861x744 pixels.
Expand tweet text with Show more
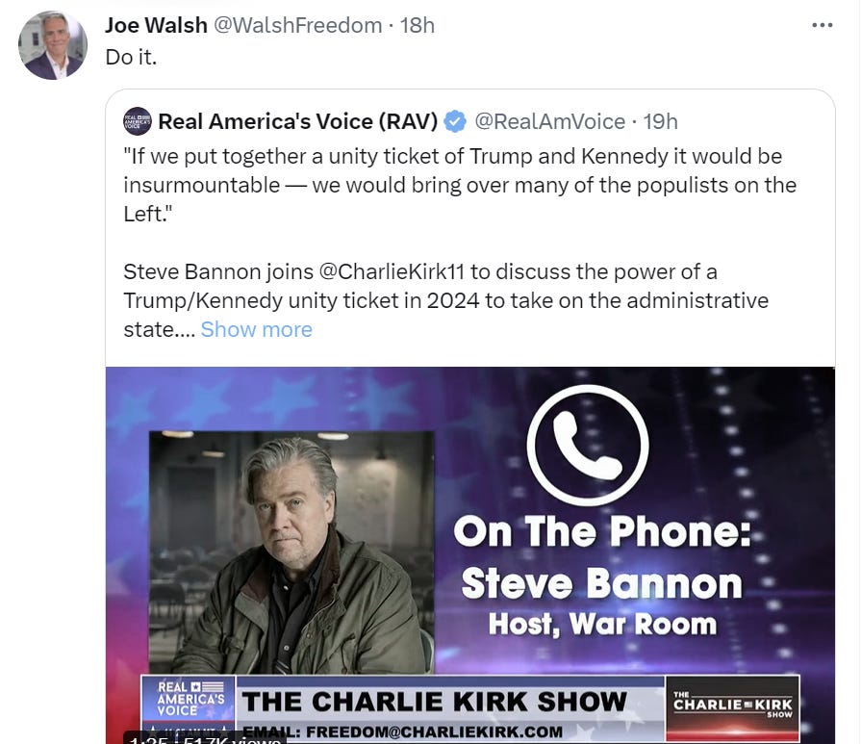[257, 330]
